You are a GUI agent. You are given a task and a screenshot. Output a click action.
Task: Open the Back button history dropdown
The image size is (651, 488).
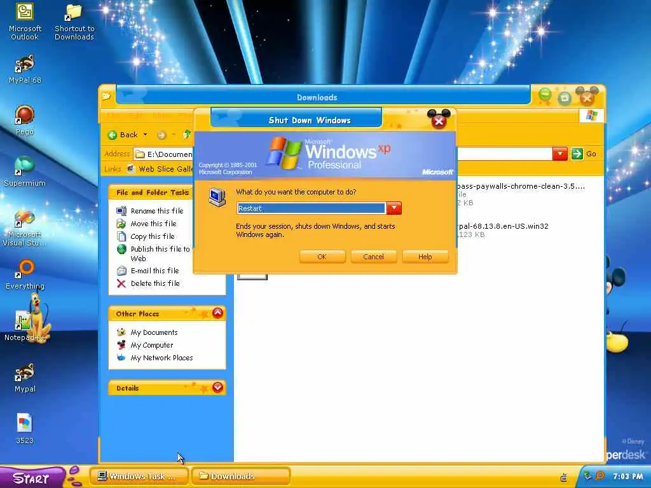coord(145,135)
